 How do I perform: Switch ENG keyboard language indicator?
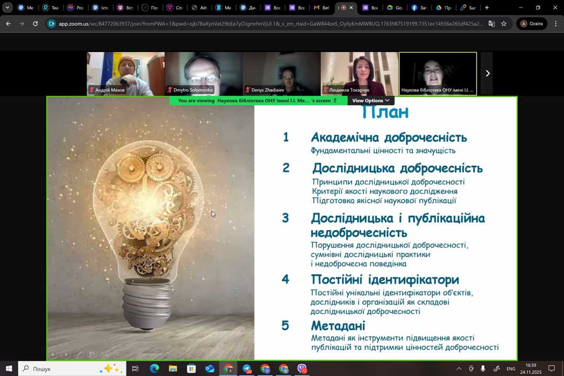click(x=511, y=369)
